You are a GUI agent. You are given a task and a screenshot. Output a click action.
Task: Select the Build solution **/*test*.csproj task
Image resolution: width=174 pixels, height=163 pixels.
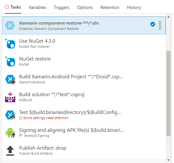(84, 97)
